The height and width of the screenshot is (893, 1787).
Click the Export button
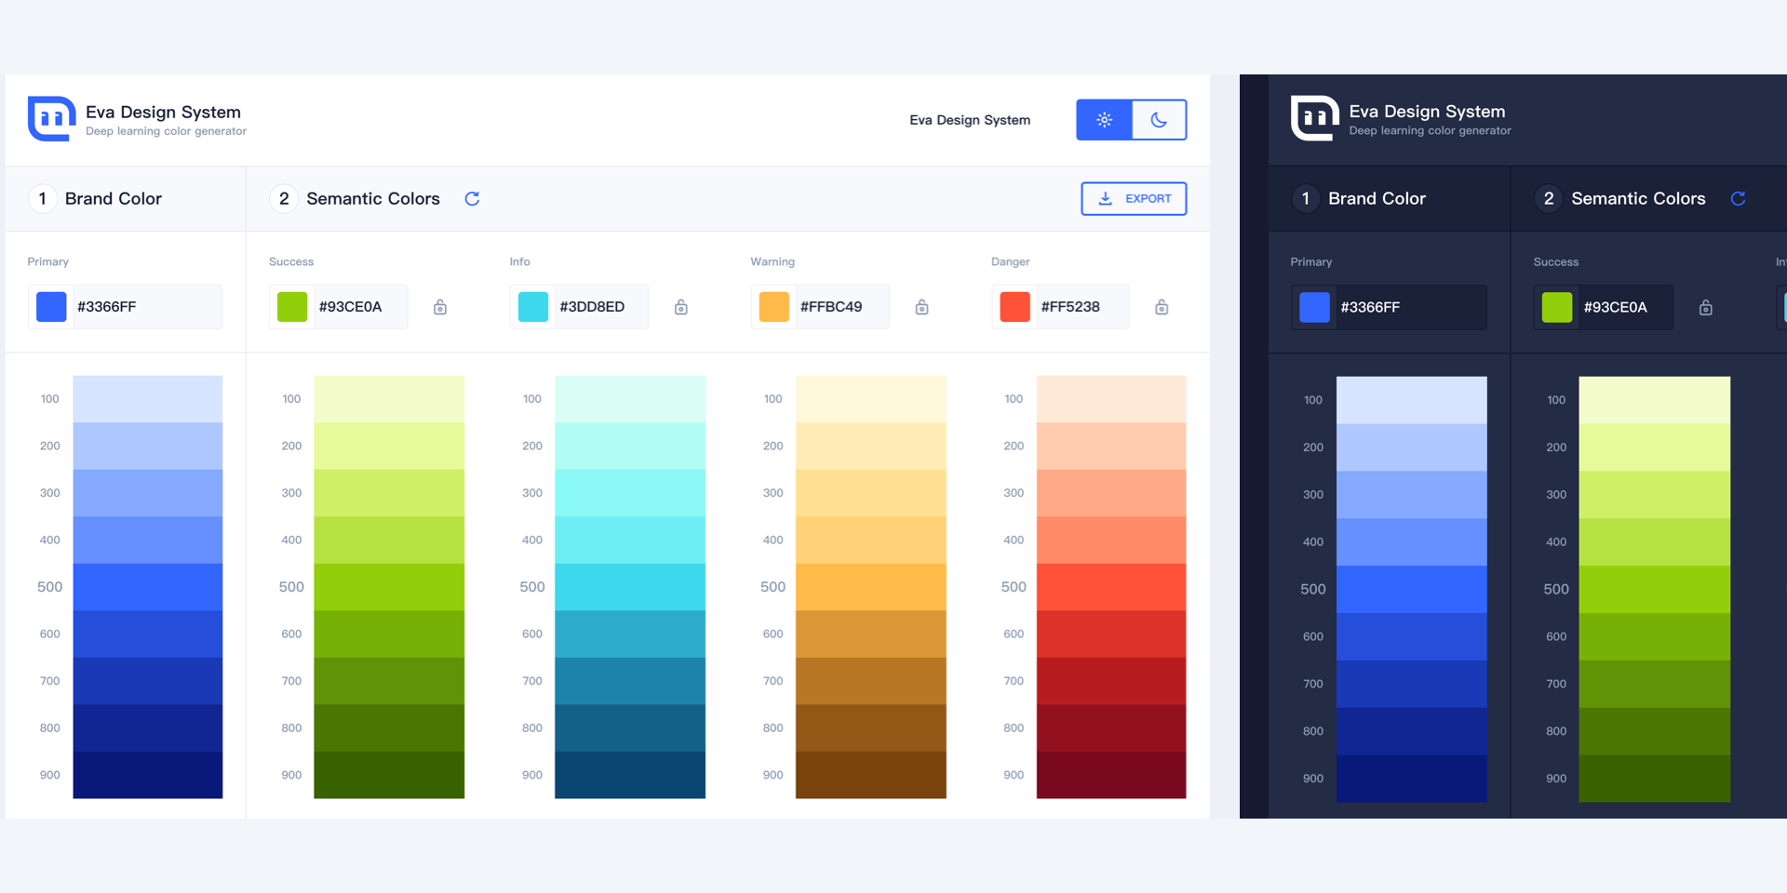1134,198
